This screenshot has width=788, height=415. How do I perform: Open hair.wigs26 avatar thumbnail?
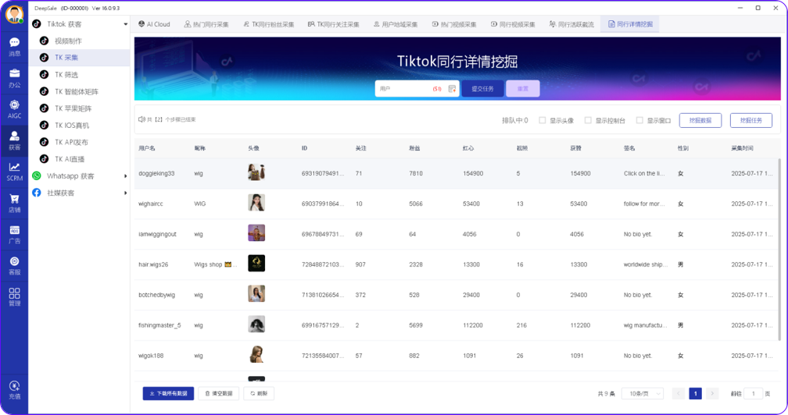click(256, 263)
